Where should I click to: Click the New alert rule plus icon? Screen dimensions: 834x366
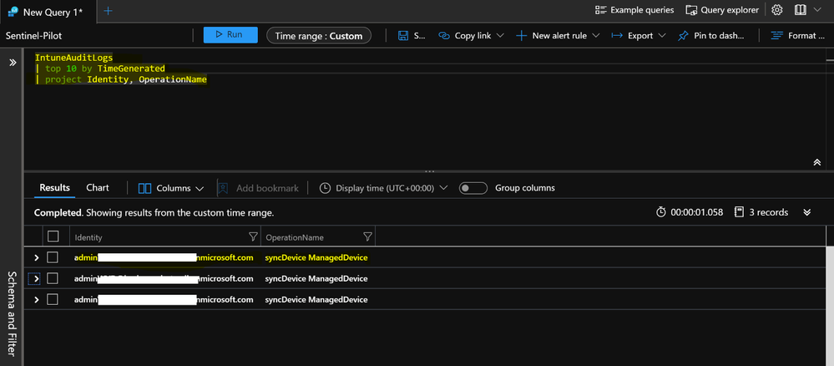coord(522,36)
